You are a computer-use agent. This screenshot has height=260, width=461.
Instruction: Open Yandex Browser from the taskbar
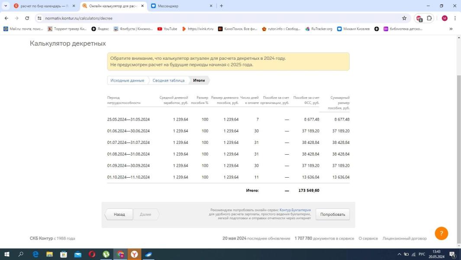[x=134, y=254]
